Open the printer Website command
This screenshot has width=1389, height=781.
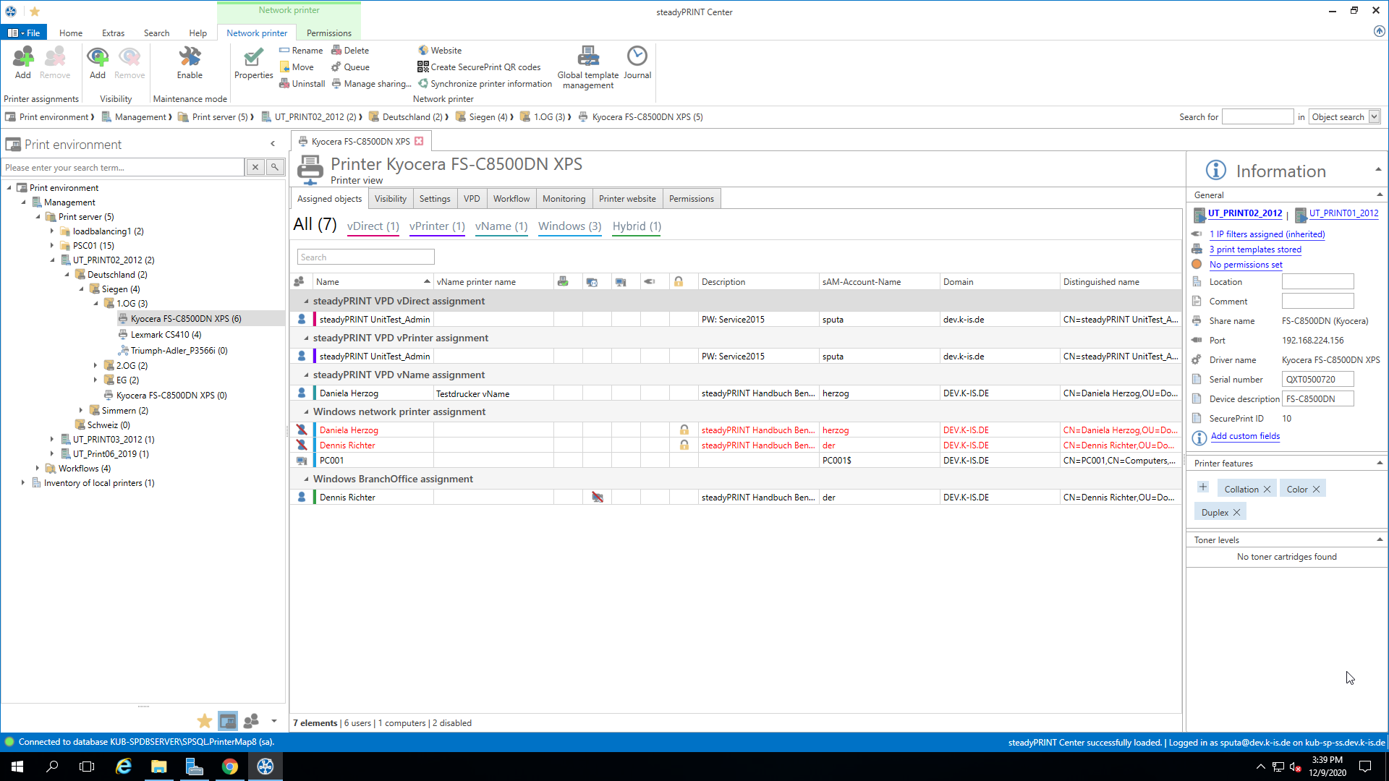pos(440,51)
